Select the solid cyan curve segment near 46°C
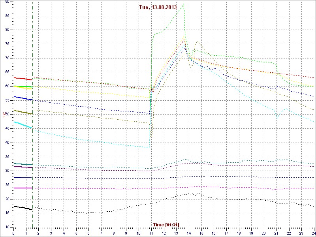The height and width of the screenshot is (237, 316). [x=23, y=125]
